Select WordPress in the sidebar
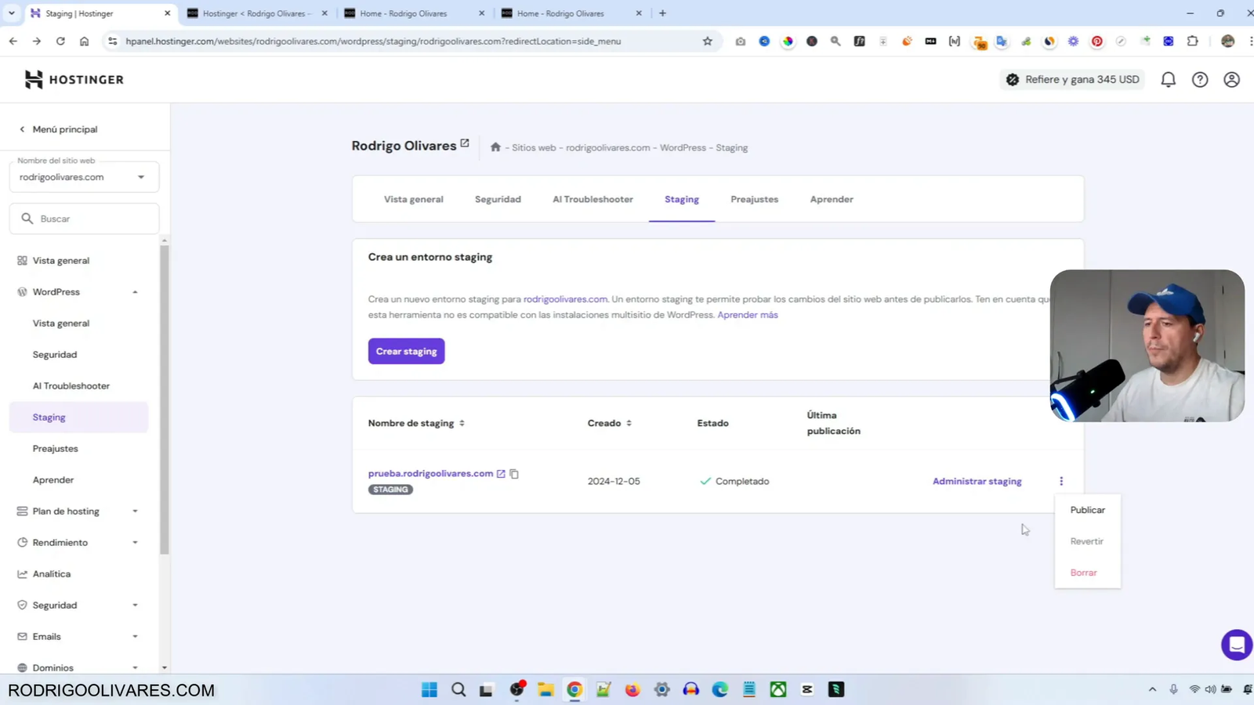Viewport: 1254px width, 705px height. click(56, 291)
